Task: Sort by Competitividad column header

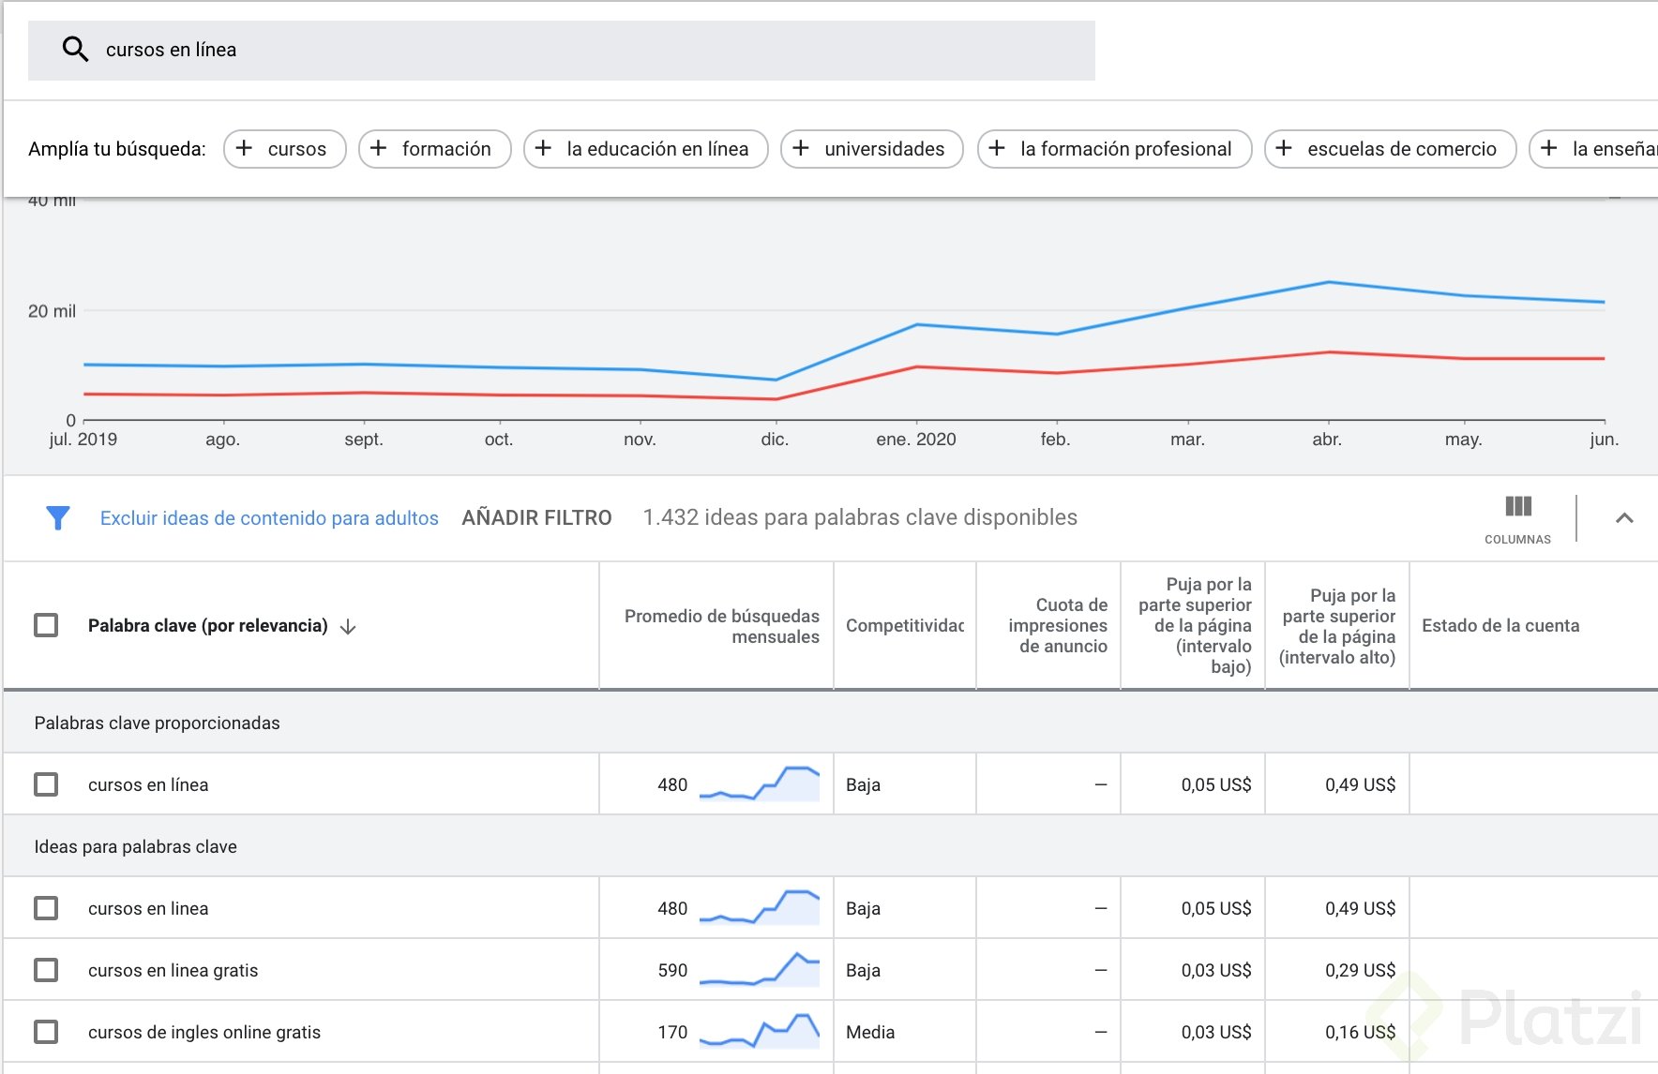Action: (904, 626)
